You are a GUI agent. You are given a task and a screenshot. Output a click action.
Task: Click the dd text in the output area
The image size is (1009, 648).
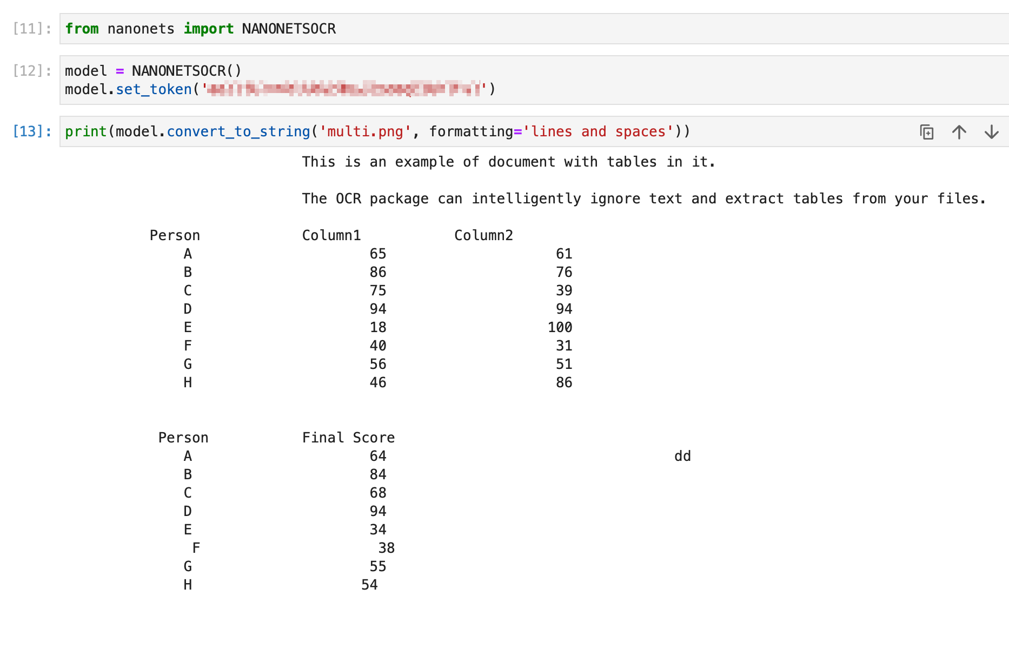pyautogui.click(x=682, y=455)
